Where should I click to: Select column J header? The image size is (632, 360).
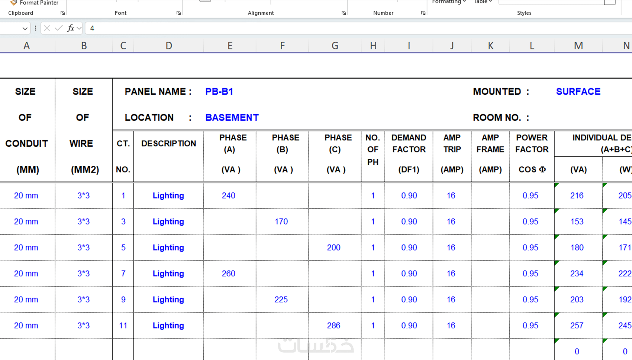coord(452,46)
